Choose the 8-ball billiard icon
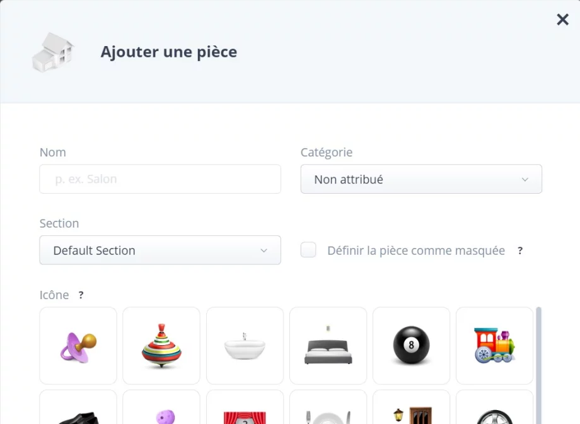580x424 pixels. click(x=411, y=346)
